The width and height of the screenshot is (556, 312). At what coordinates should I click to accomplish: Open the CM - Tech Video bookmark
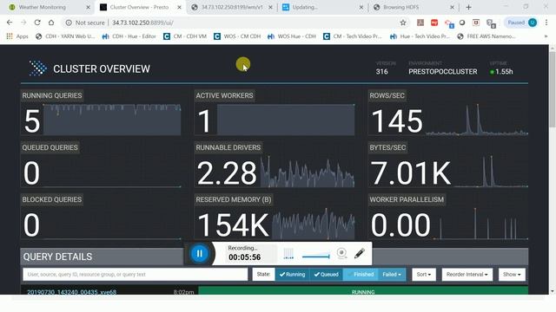click(353, 36)
